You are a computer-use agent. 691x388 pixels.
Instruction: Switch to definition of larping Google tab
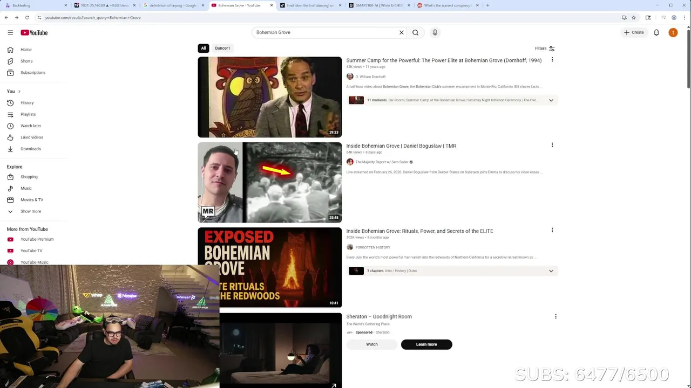174,5
